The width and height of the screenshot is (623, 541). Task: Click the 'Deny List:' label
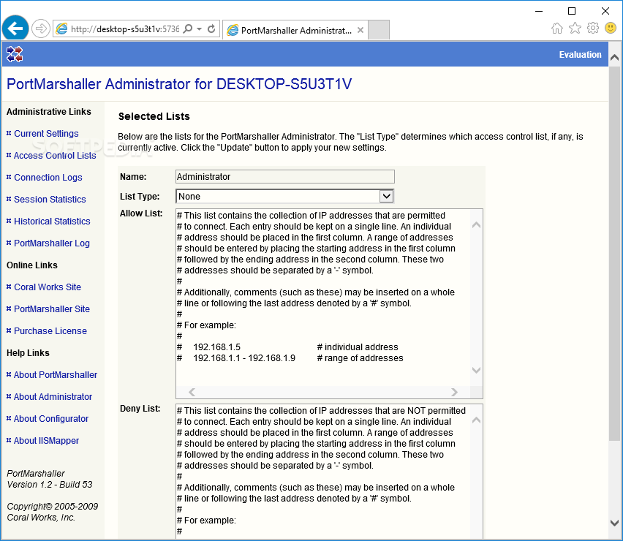point(140,409)
